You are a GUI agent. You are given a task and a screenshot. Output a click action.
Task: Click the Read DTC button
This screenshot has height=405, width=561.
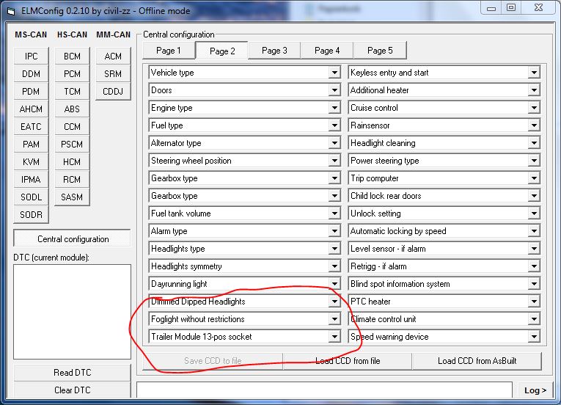point(72,373)
